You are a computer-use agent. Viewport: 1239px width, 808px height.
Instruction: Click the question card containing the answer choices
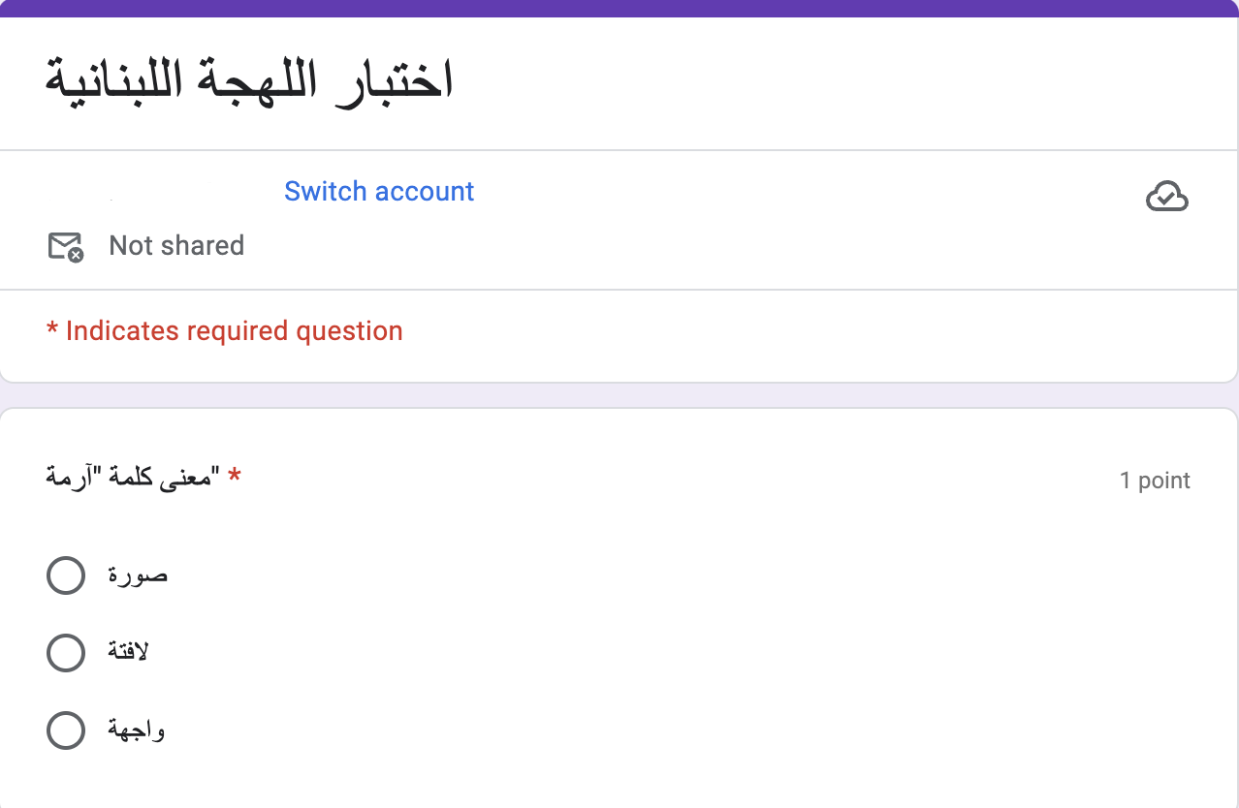pyautogui.click(x=619, y=601)
